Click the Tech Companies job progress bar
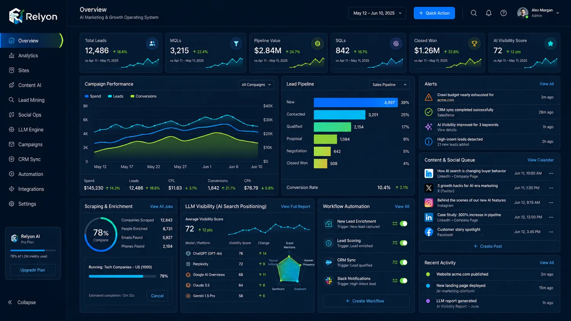The height and width of the screenshot is (321, 571). click(x=123, y=276)
